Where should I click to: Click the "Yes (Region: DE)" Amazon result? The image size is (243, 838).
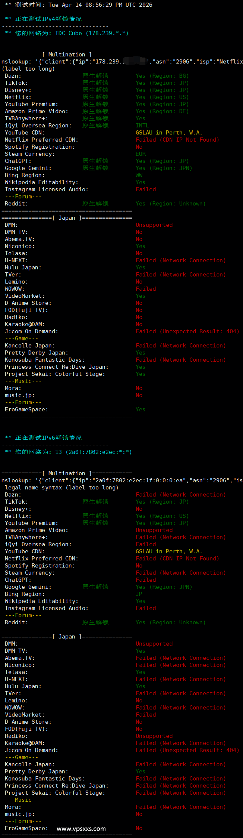[162, 111]
